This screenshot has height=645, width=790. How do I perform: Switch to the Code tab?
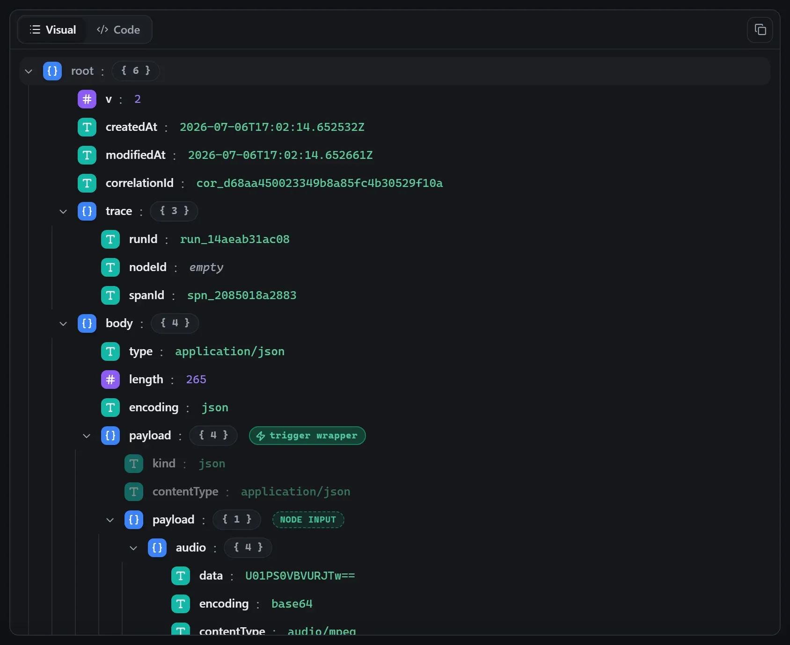click(118, 30)
